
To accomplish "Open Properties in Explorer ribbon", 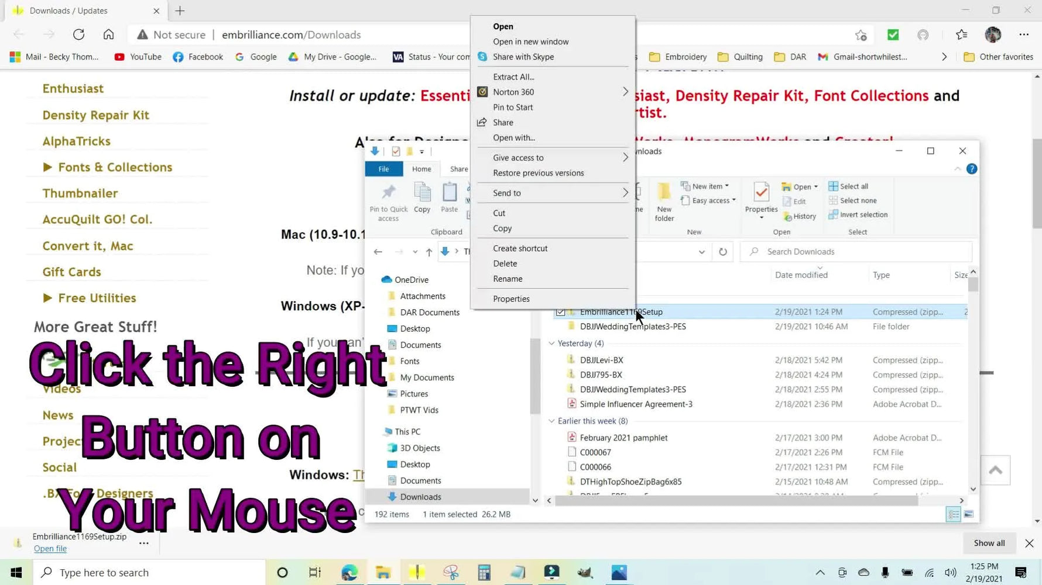I will coord(761,201).
